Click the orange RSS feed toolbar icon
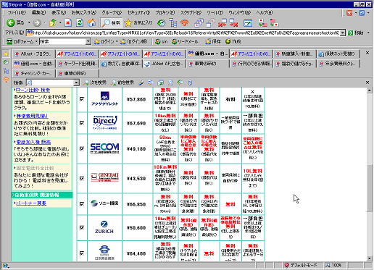 tap(185, 23)
